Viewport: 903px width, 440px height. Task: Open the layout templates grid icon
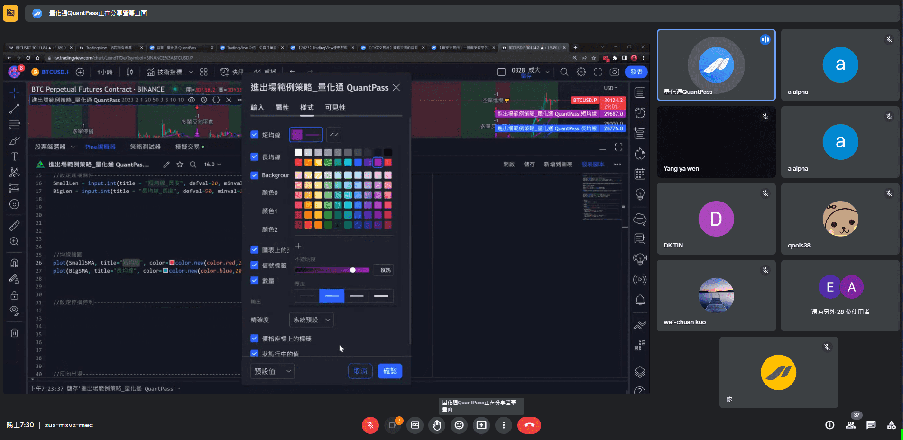tap(203, 72)
